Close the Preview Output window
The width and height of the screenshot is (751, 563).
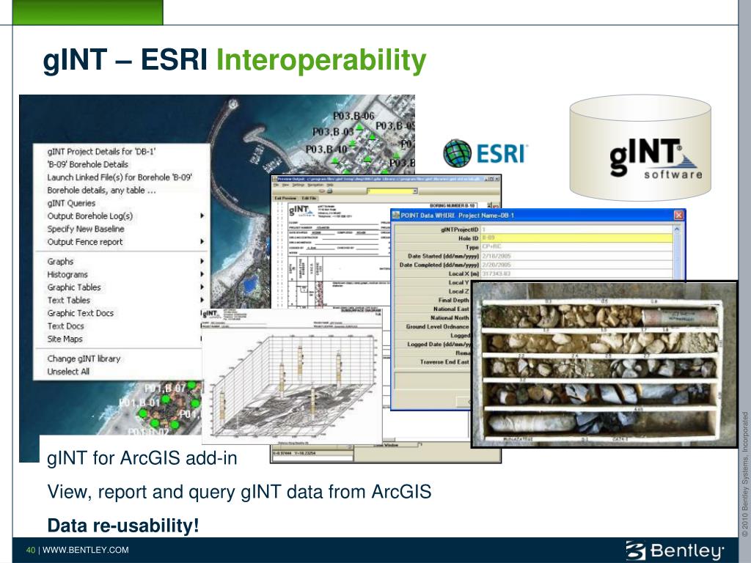(497, 179)
